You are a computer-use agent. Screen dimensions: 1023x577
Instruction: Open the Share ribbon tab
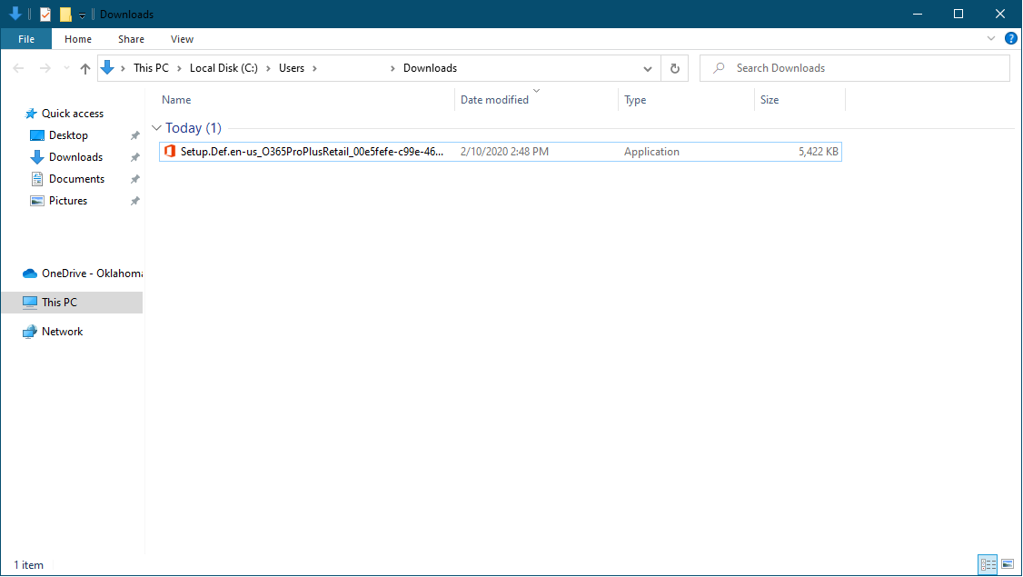(131, 39)
